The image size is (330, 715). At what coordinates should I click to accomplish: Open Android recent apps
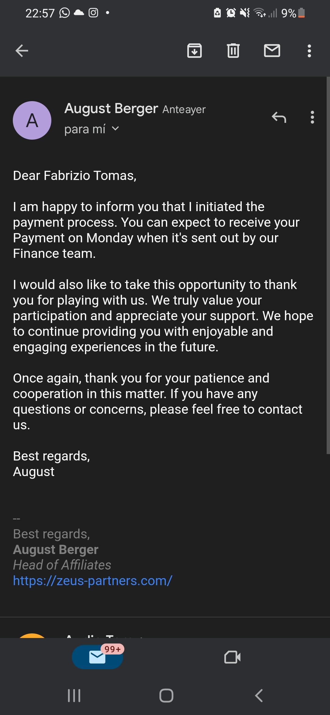click(74, 696)
